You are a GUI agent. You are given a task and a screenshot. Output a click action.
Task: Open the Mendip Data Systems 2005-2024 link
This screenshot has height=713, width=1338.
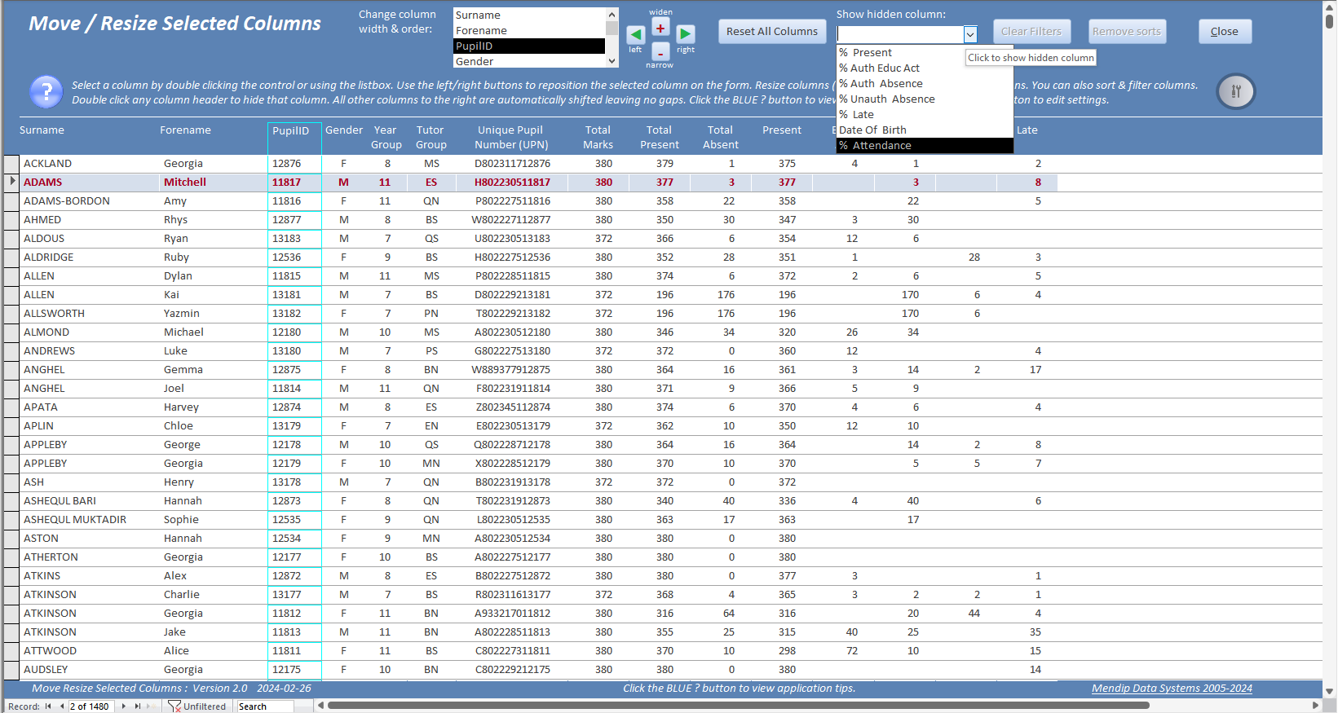tap(1172, 689)
